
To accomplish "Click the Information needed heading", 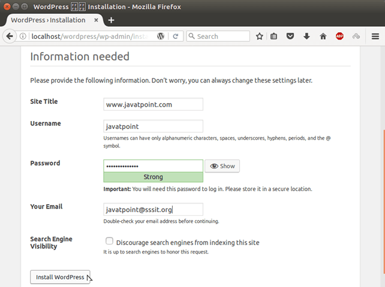I will coord(80,57).
